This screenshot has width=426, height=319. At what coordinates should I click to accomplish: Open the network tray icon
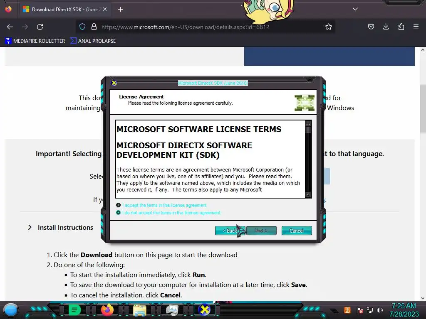[x=369, y=310]
